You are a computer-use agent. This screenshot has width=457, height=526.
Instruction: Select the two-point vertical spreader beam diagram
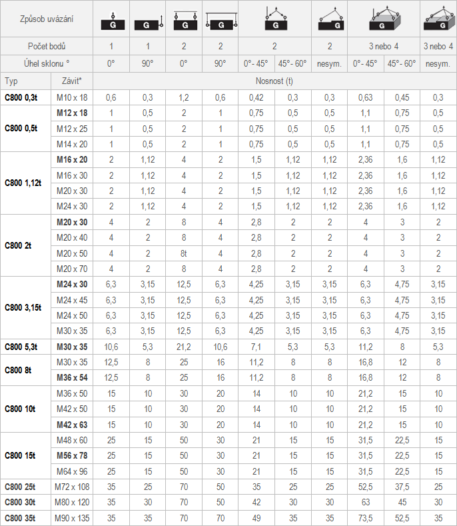(183, 20)
